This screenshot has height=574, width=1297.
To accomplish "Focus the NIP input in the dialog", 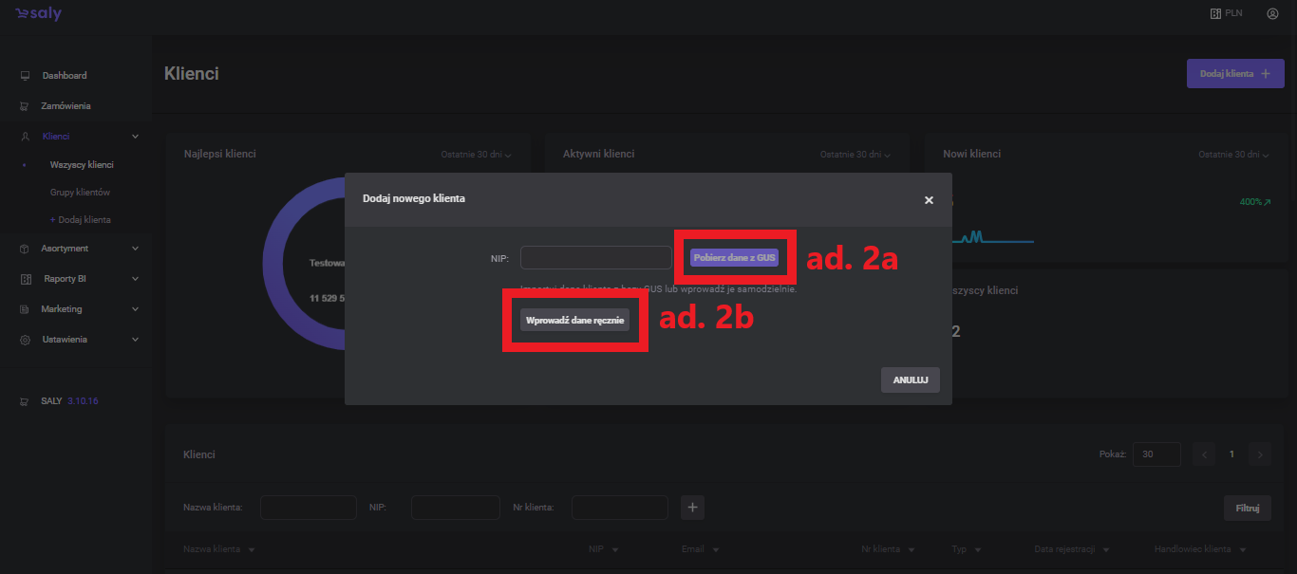I will point(595,258).
